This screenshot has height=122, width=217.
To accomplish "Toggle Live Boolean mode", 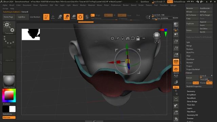I will tap(35, 17).
